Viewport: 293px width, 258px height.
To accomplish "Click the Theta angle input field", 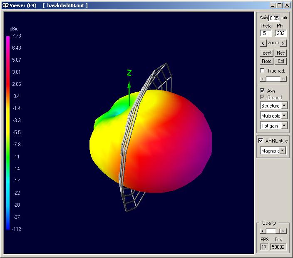I will click(x=265, y=33).
